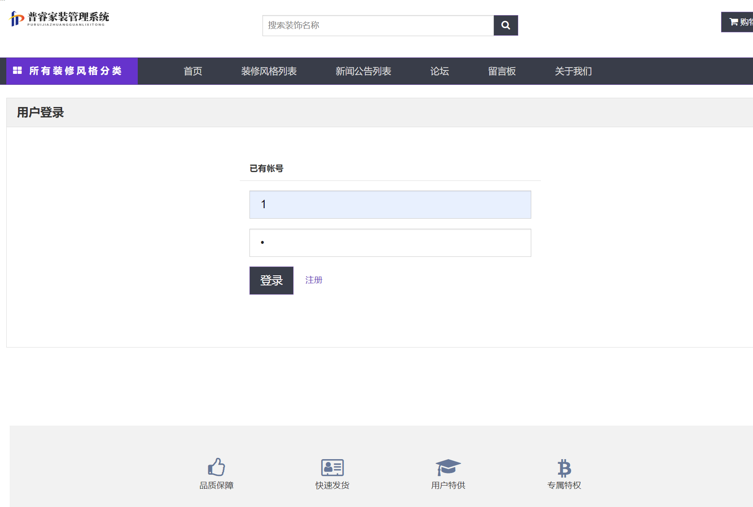The height and width of the screenshot is (507, 753).
Task: Open the 注册 link
Action: click(313, 280)
